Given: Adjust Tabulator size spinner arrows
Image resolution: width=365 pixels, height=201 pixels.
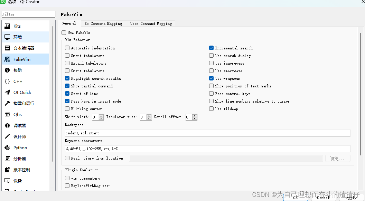Looking at the screenshot, I should click(x=149, y=117).
